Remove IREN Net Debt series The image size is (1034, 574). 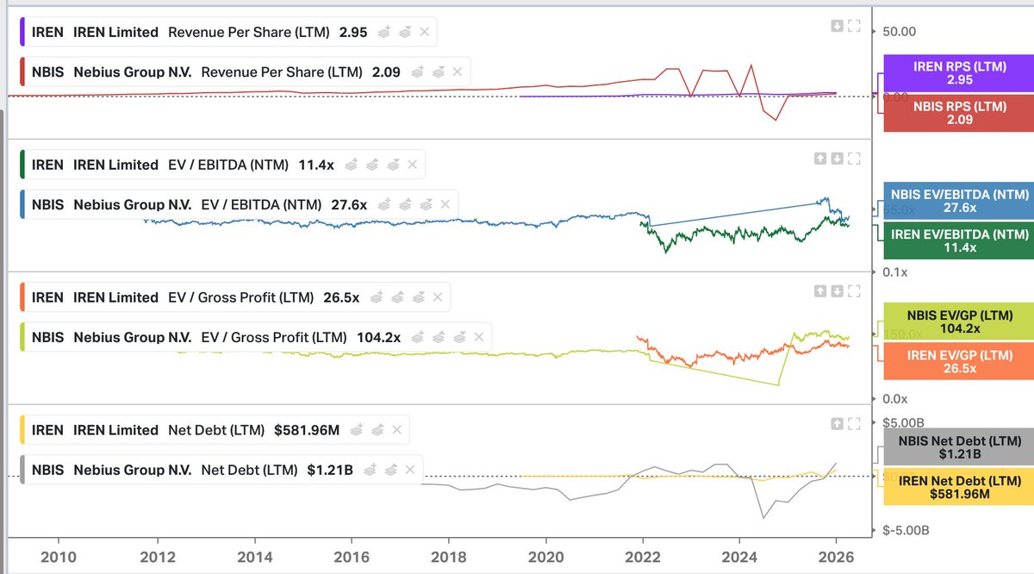(x=396, y=429)
